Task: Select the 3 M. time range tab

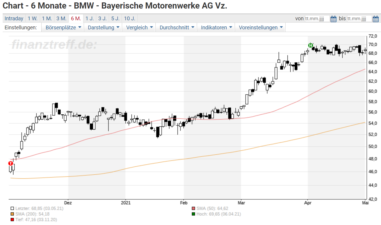Action: [61, 18]
